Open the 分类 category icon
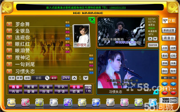Image resolution: width=180 pixels, height=112 pixels. [x=110, y=103]
